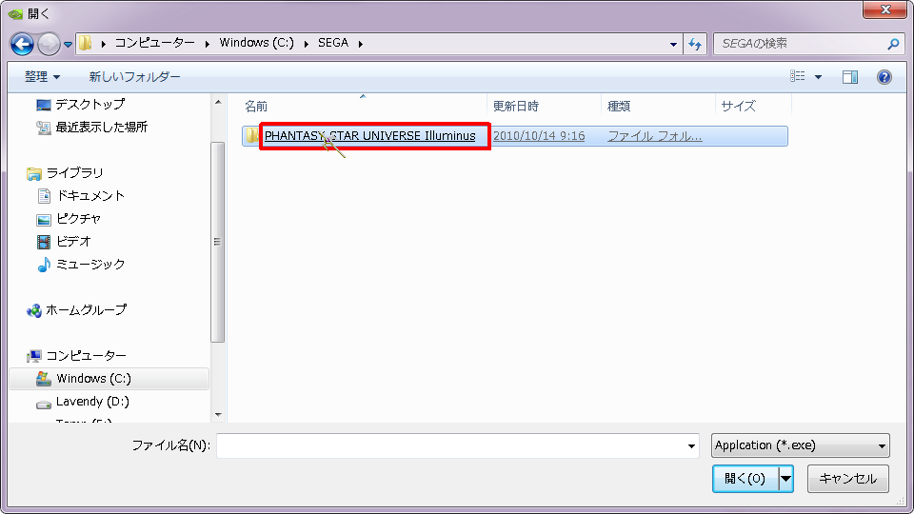914x514 pixels.
Task: Open address bar history dropdown
Action: pyautogui.click(x=673, y=44)
